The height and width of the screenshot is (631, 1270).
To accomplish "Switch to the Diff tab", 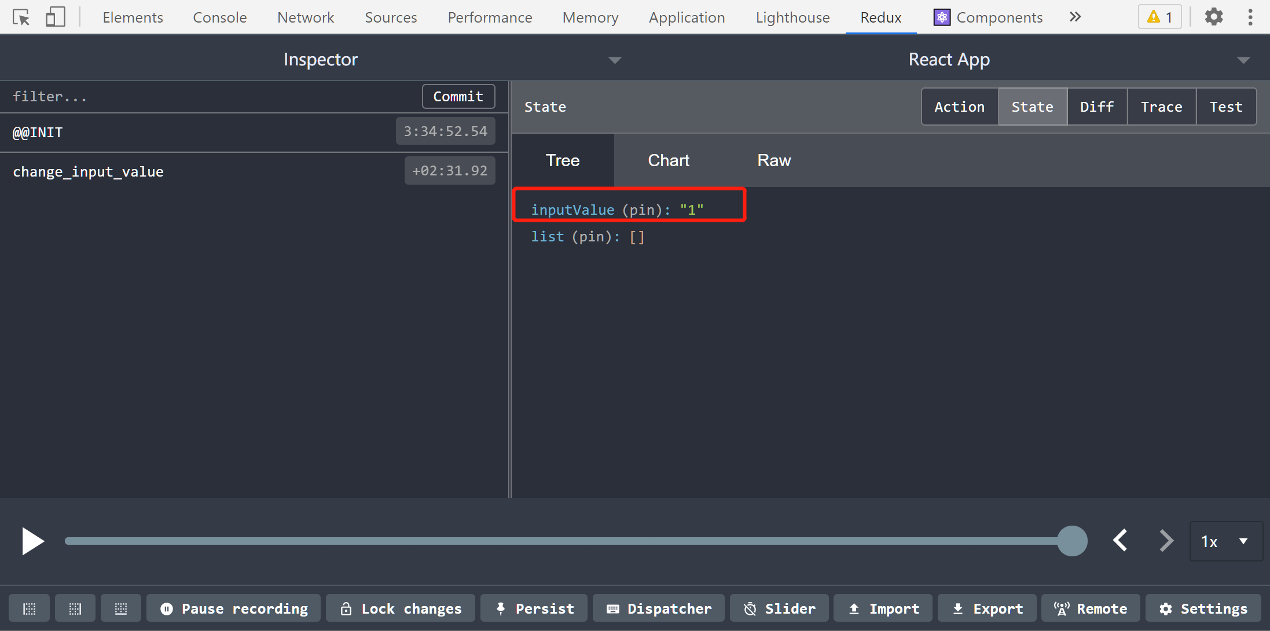I will pos(1096,107).
